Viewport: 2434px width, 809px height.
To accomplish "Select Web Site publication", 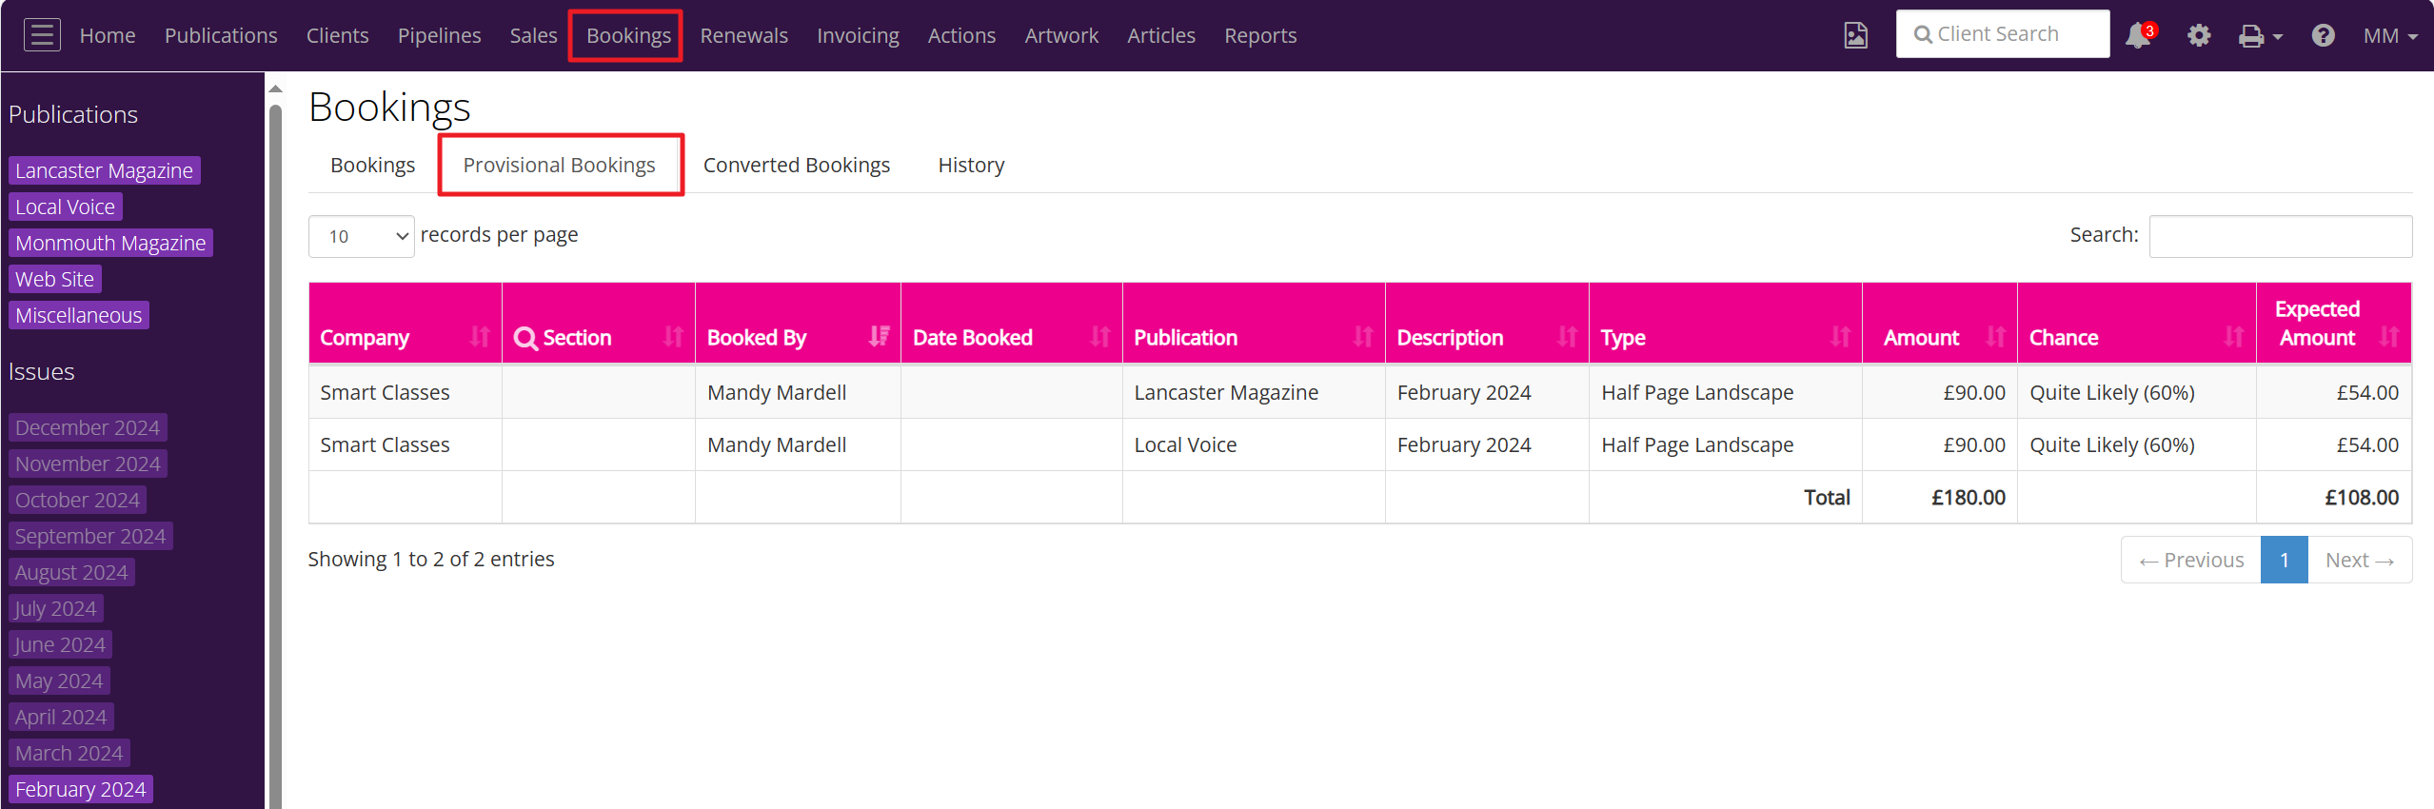I will click(54, 279).
